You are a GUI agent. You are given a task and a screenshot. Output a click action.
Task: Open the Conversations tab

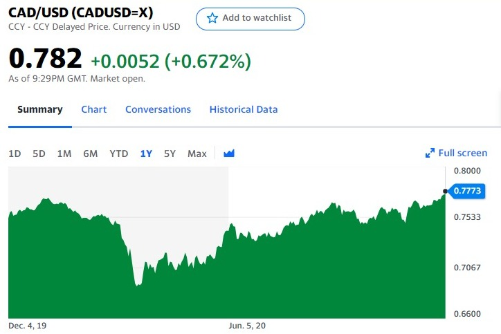pos(158,109)
